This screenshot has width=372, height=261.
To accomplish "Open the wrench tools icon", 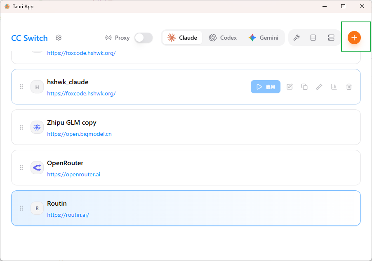I will click(x=296, y=38).
